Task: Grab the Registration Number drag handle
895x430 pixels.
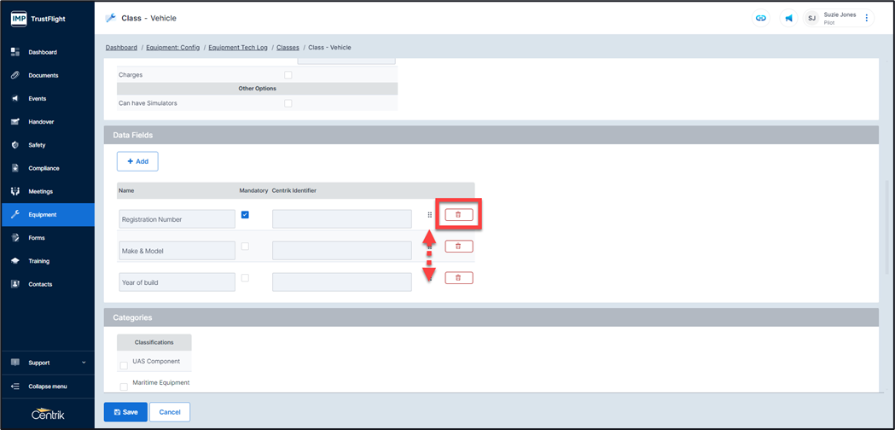Action: pos(429,215)
